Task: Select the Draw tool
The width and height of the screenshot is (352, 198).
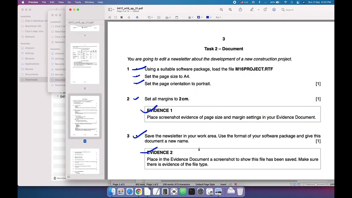Action: pyautogui.click(x=137, y=17)
